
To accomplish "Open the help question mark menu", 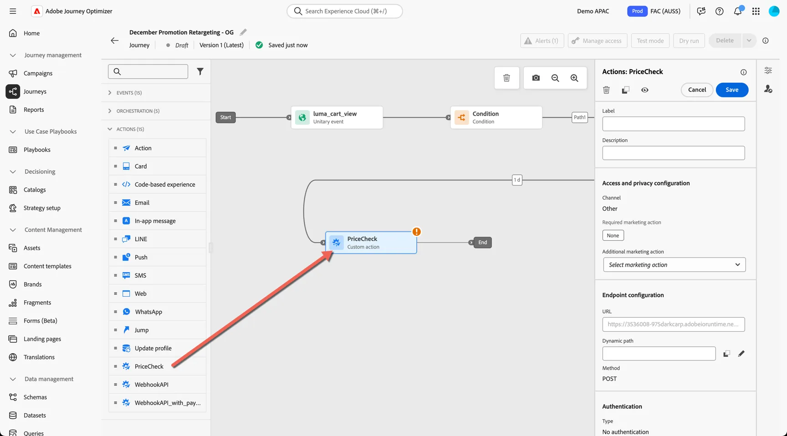I will (x=720, y=11).
